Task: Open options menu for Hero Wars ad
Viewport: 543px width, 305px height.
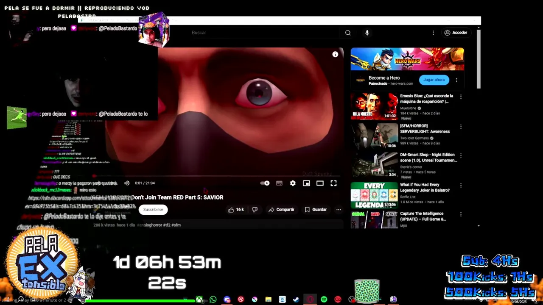Action: pyautogui.click(x=456, y=80)
